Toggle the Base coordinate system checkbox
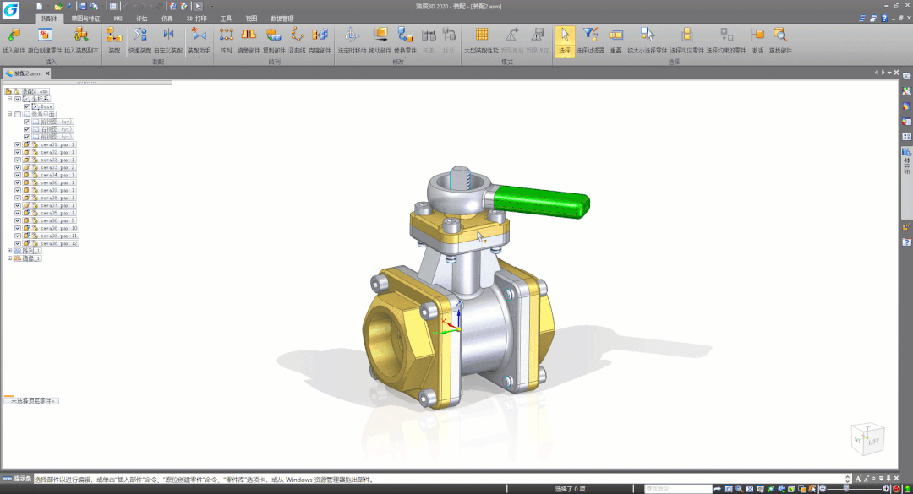 [x=27, y=106]
